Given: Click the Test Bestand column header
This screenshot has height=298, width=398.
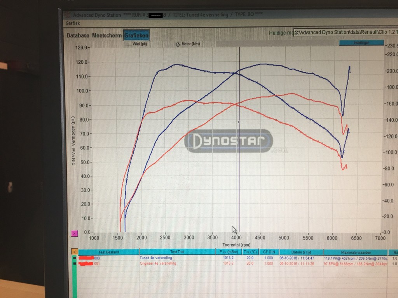Looking at the screenshot, I should pos(109,252).
